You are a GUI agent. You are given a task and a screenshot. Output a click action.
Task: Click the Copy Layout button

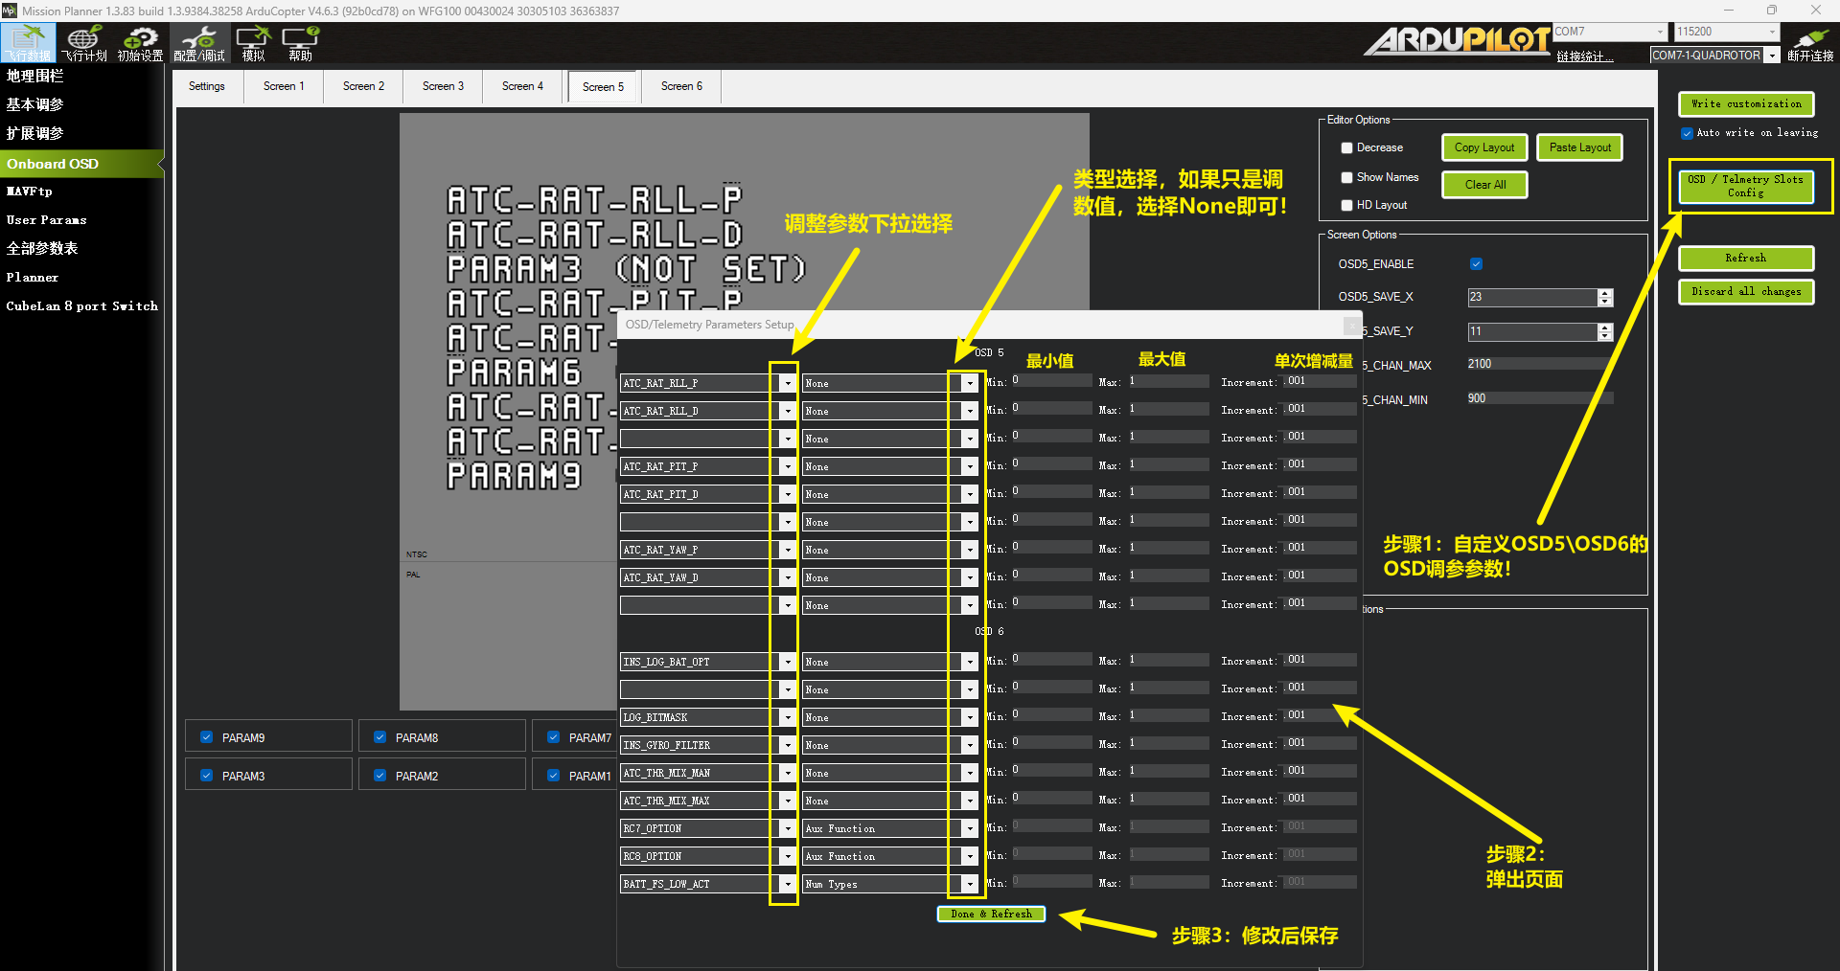click(x=1483, y=147)
